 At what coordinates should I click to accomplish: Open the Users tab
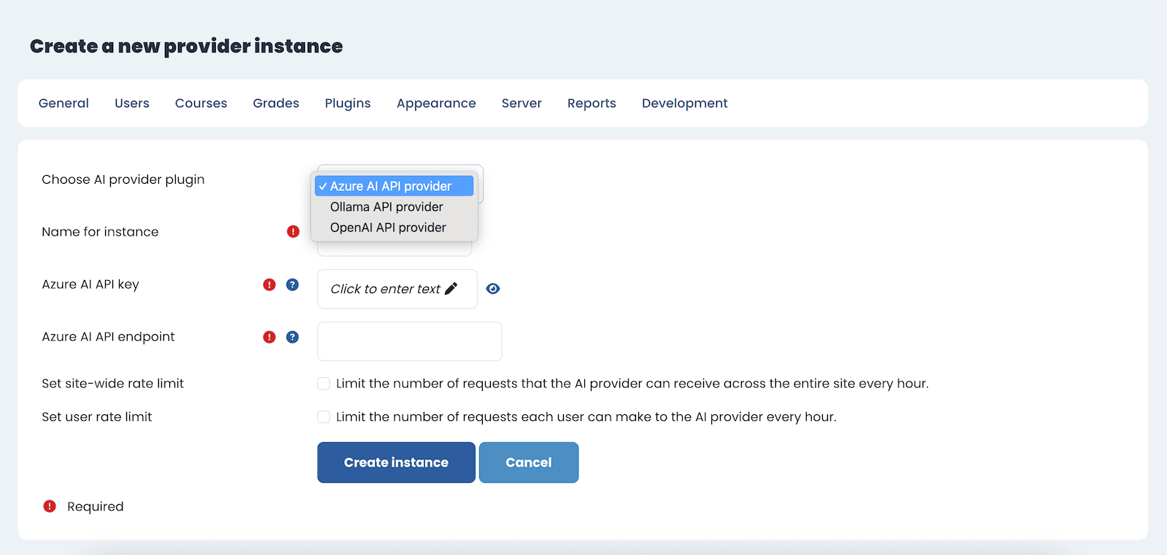132,104
